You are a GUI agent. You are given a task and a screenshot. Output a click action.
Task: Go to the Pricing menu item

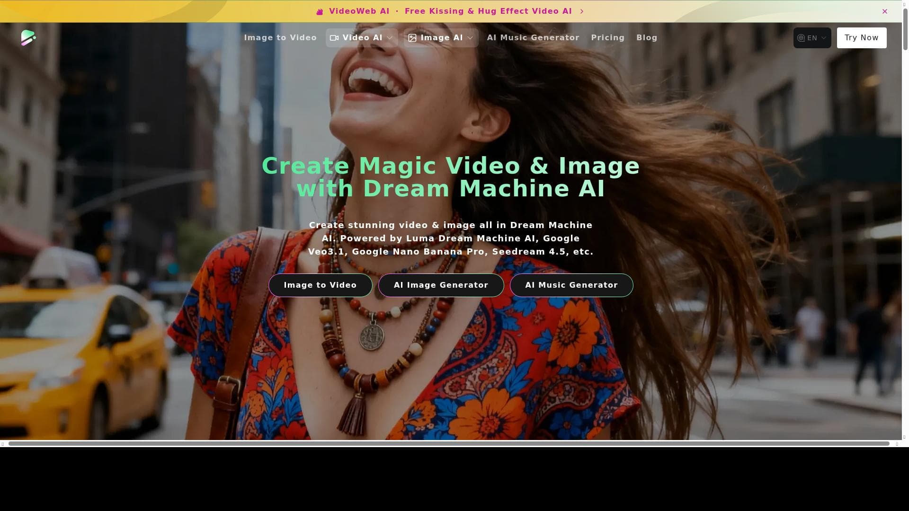click(x=607, y=38)
